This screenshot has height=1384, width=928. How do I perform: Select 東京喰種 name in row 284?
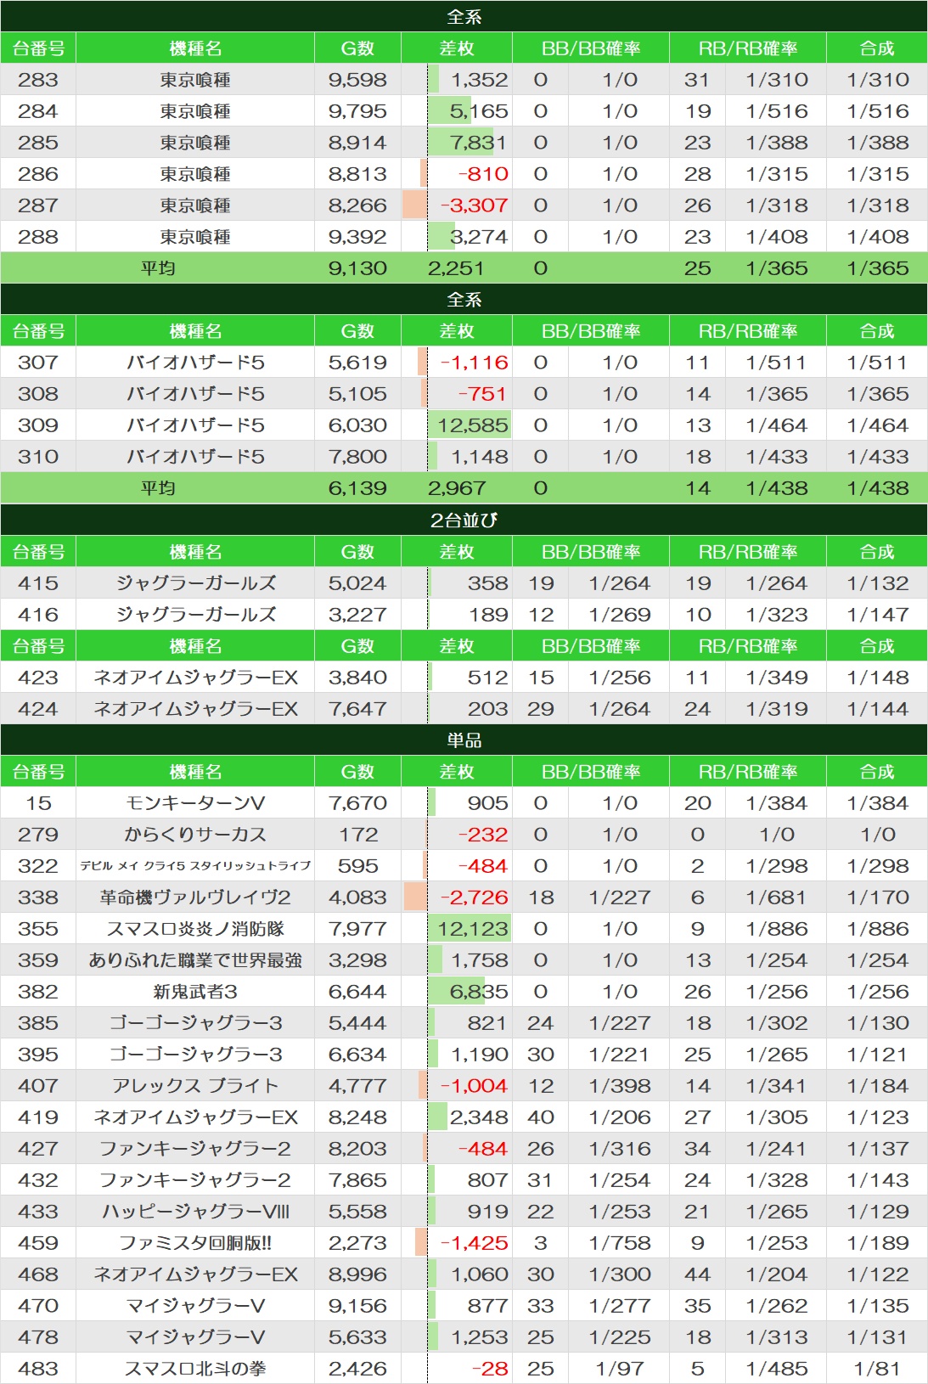click(x=195, y=111)
